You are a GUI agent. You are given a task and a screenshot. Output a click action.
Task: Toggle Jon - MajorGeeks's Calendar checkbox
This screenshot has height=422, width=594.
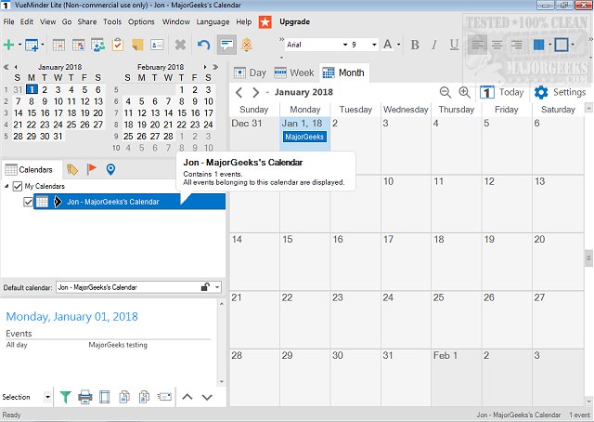coord(28,202)
